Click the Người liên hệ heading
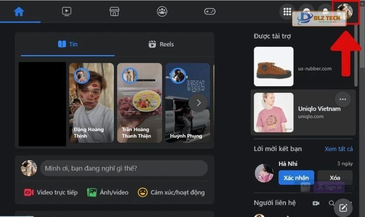365x217 pixels. coord(275,203)
